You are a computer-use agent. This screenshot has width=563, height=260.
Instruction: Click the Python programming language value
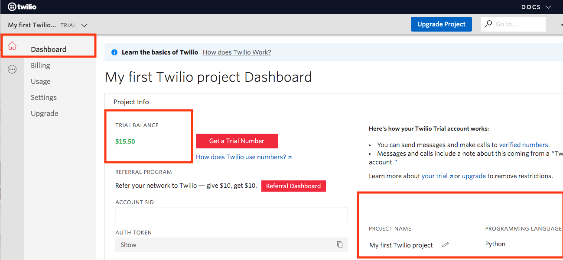[x=495, y=244]
